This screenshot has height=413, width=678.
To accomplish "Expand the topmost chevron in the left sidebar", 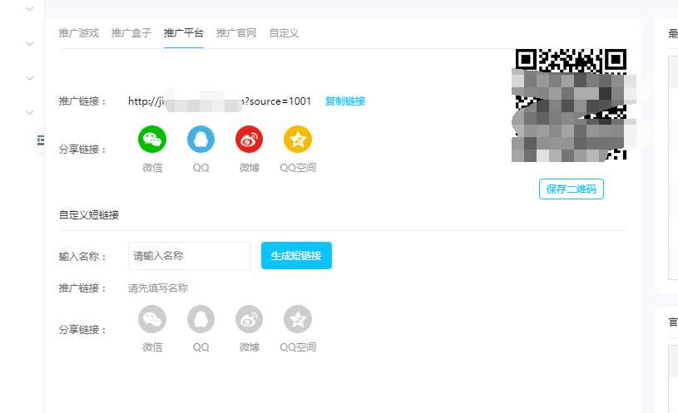I will (30, 9).
